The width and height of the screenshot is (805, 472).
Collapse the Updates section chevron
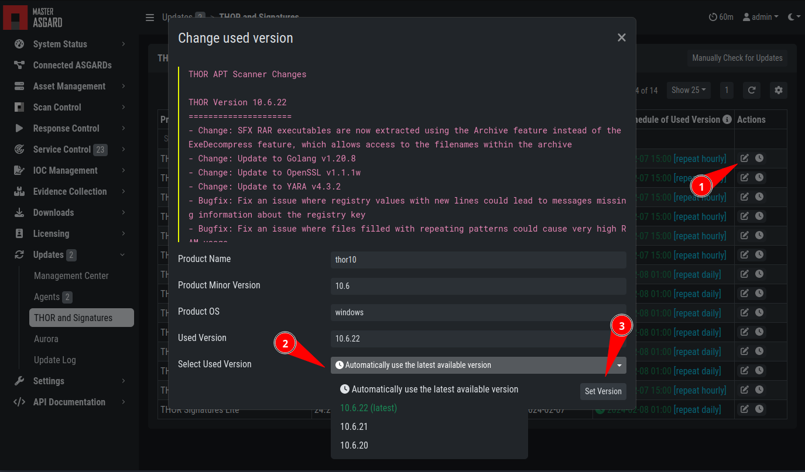click(x=123, y=254)
